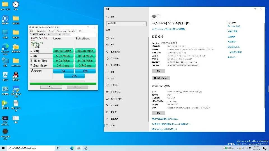Image resolution: width=269 pixels, height=151 pixels.
Task: Open the Windows Start menu
Action: pyautogui.click(x=3, y=148)
